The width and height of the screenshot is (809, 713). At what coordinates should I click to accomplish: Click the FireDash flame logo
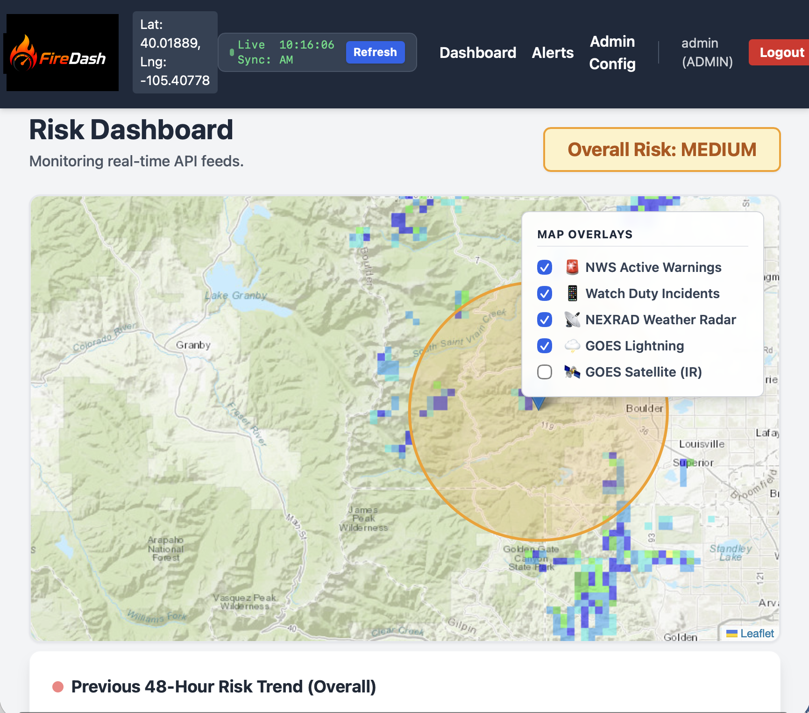point(62,52)
